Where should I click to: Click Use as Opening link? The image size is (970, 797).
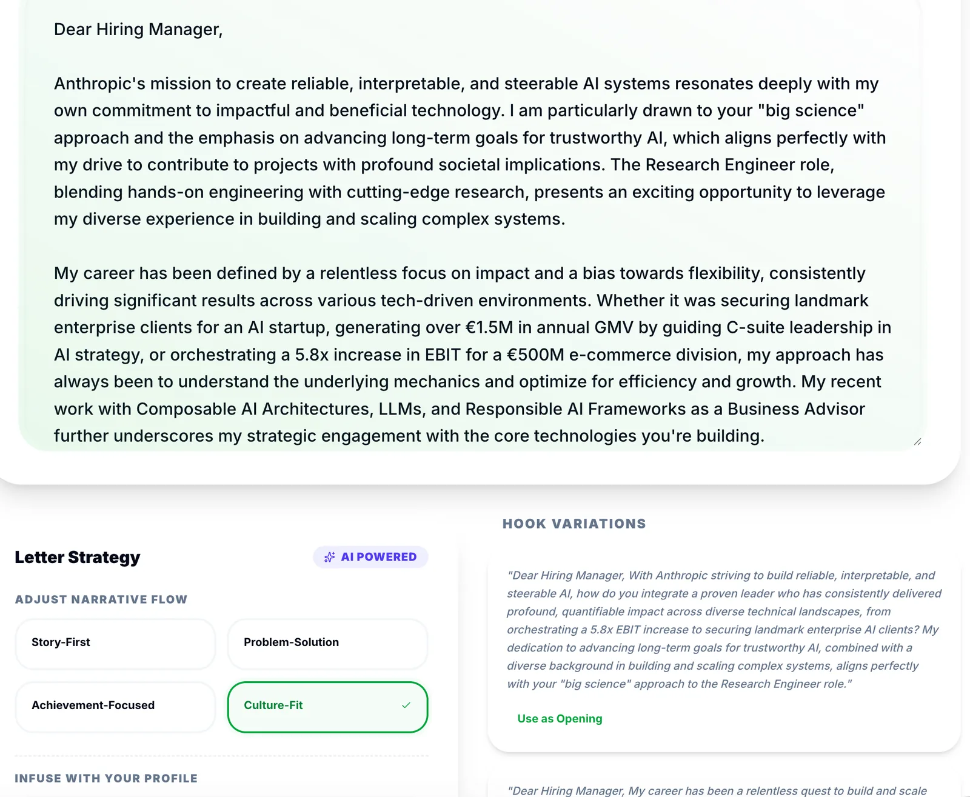(x=560, y=718)
